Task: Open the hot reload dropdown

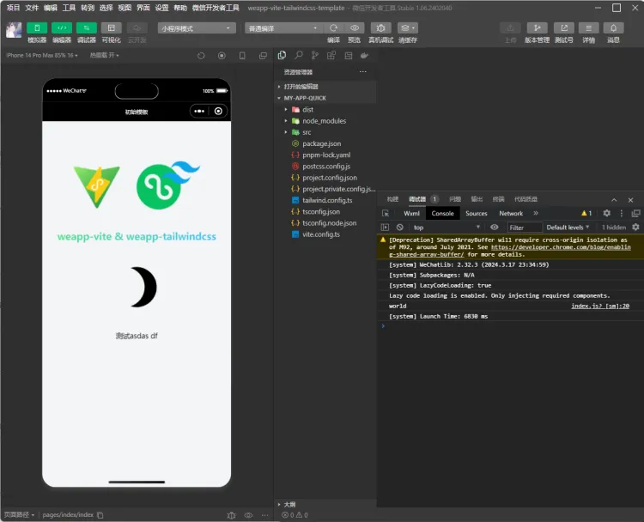Action: (104, 55)
